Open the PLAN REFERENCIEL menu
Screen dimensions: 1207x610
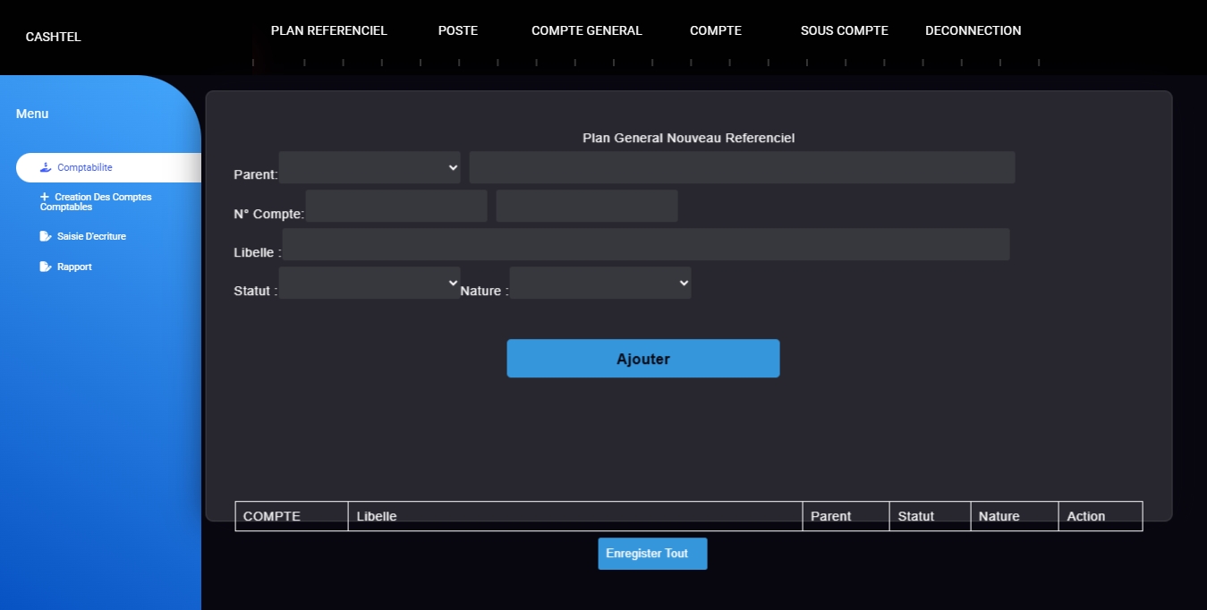[x=329, y=30]
